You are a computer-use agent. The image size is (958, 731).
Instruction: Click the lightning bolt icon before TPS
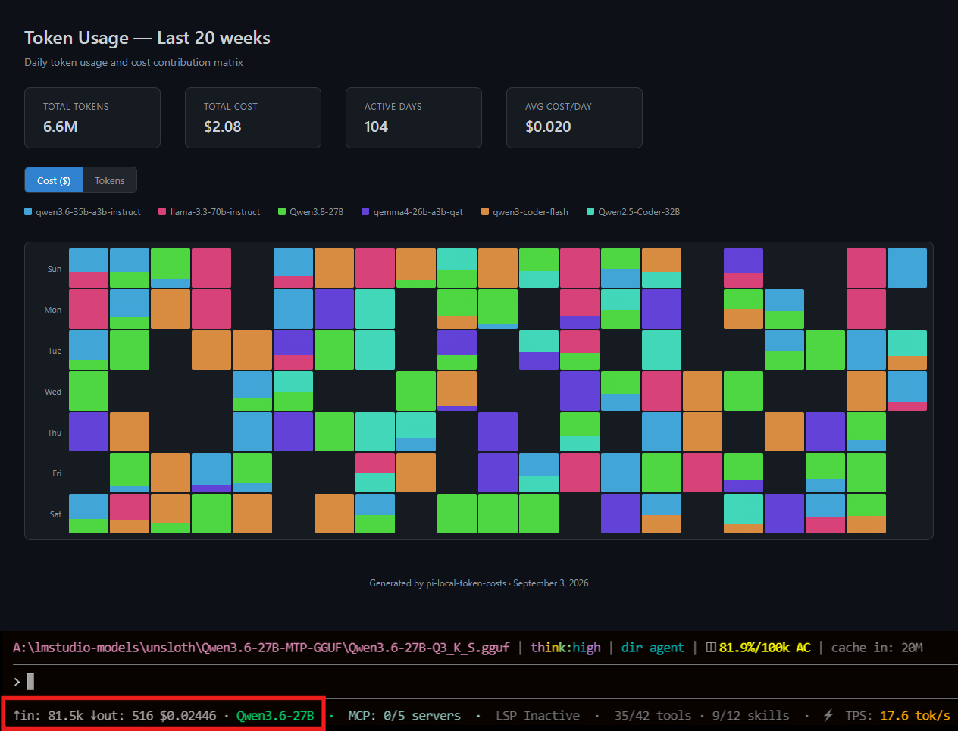pyautogui.click(x=828, y=715)
